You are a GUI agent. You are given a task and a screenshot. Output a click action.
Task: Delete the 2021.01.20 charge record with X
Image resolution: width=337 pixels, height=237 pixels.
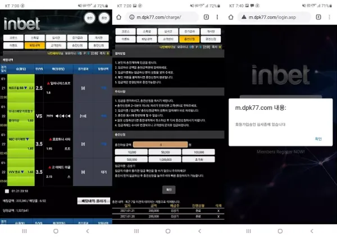[218, 216]
